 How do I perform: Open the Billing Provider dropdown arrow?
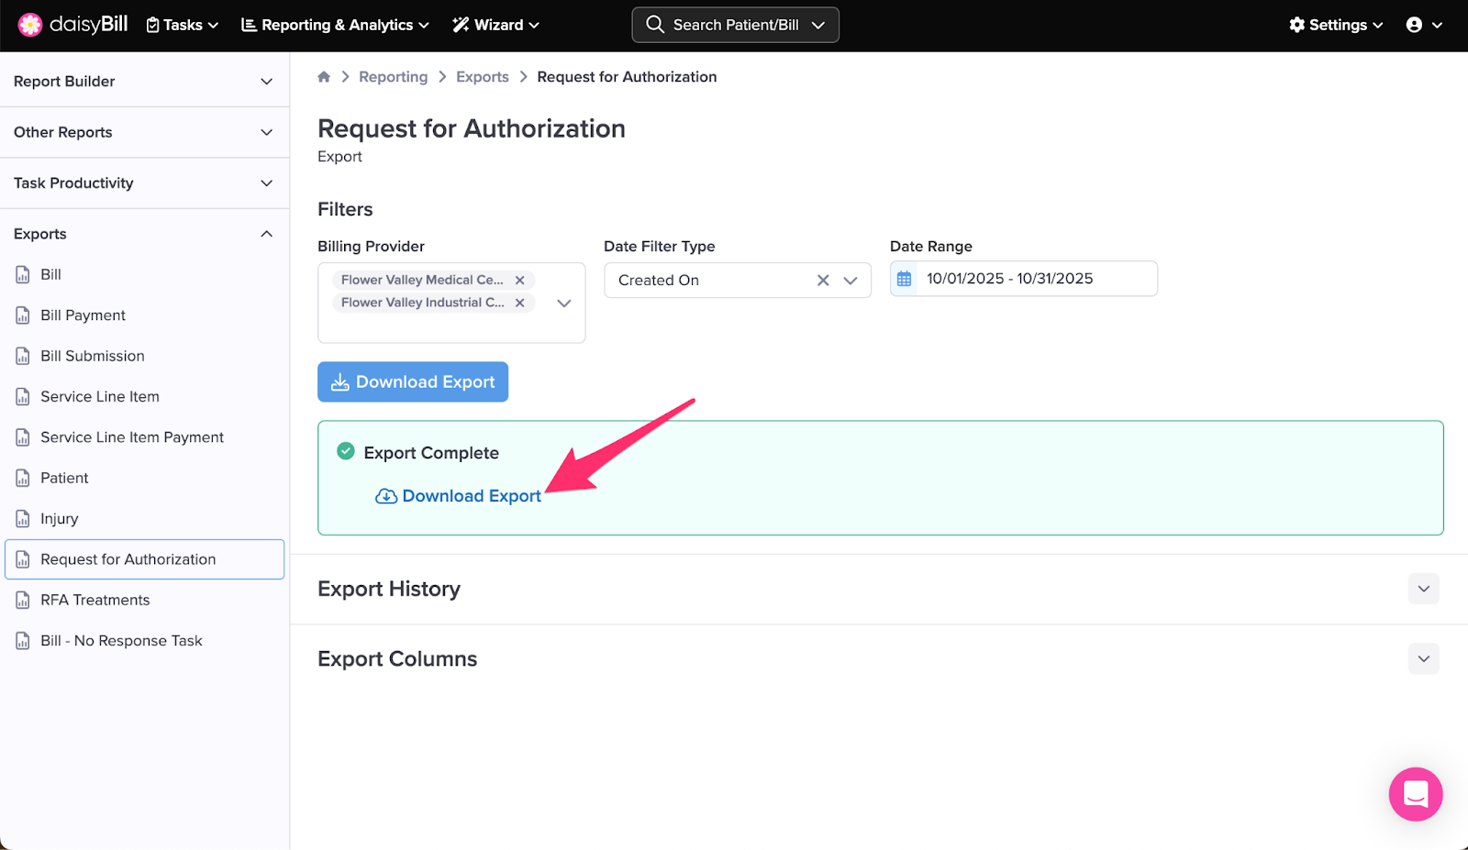click(564, 304)
